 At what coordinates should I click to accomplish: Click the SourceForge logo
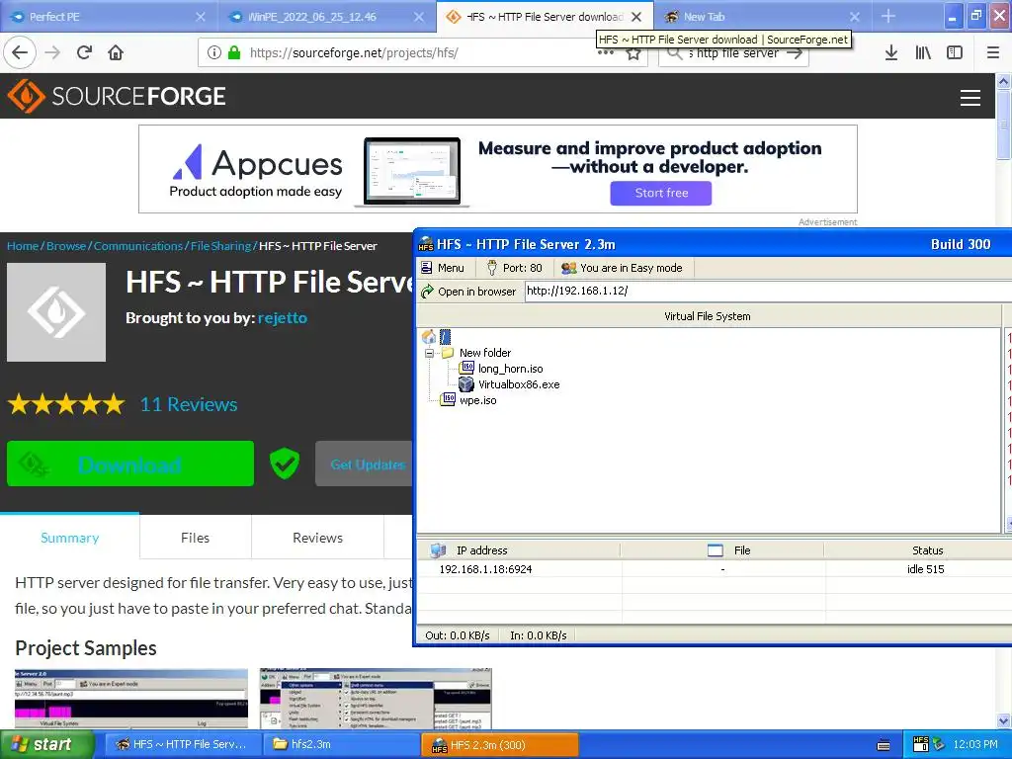point(117,96)
